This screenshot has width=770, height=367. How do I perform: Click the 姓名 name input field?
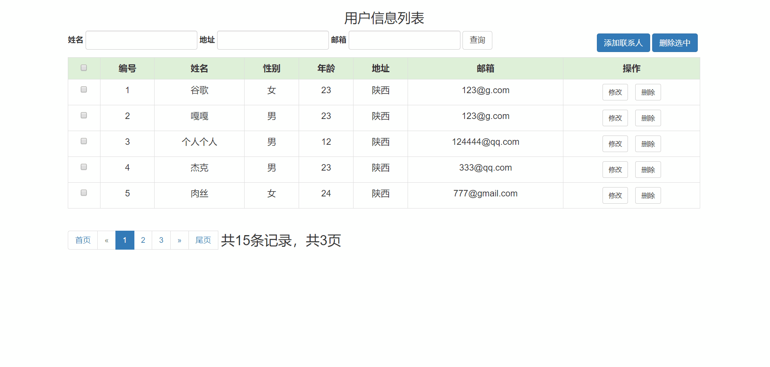[x=141, y=40]
